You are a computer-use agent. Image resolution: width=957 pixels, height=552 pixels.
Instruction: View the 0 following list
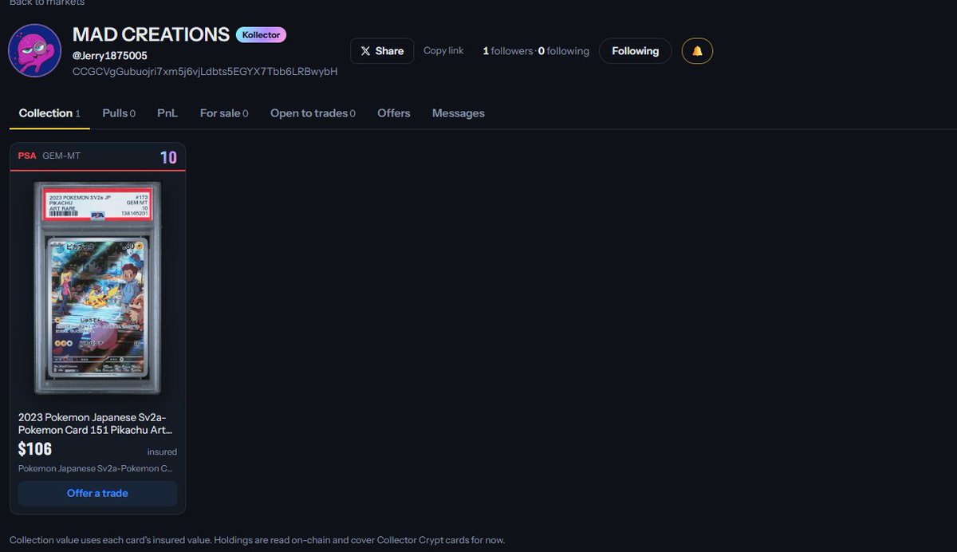point(564,51)
